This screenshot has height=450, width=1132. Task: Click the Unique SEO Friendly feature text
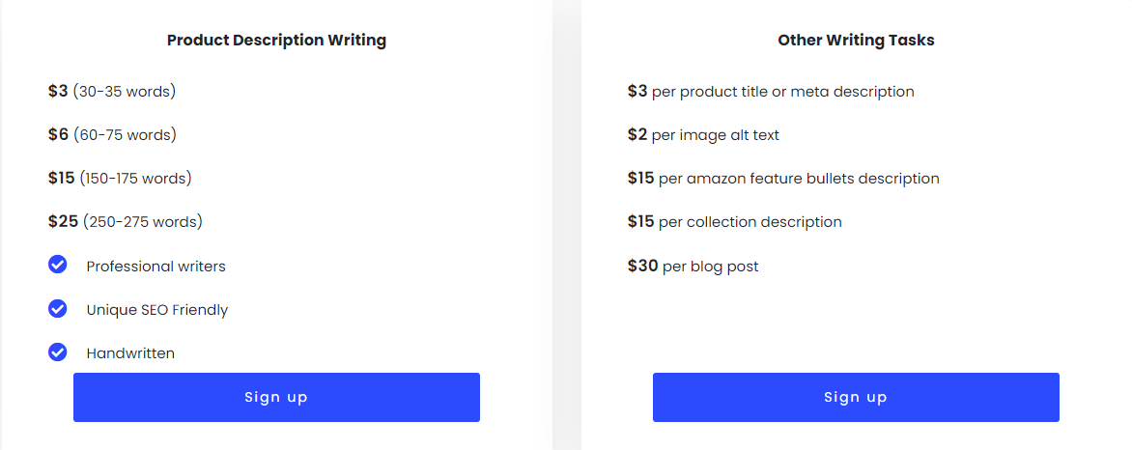pyautogui.click(x=157, y=310)
